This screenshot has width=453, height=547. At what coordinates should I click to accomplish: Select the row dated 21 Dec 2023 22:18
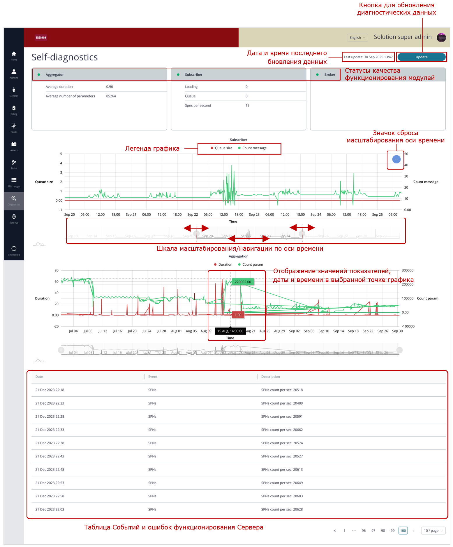point(239,390)
